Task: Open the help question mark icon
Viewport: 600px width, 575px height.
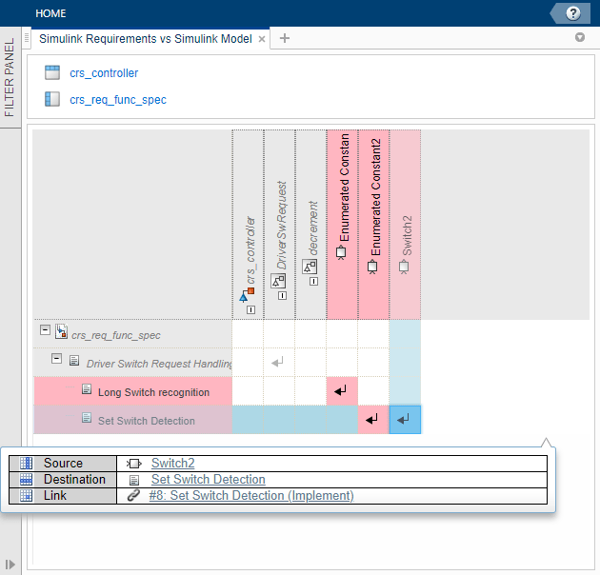Action: click(572, 13)
